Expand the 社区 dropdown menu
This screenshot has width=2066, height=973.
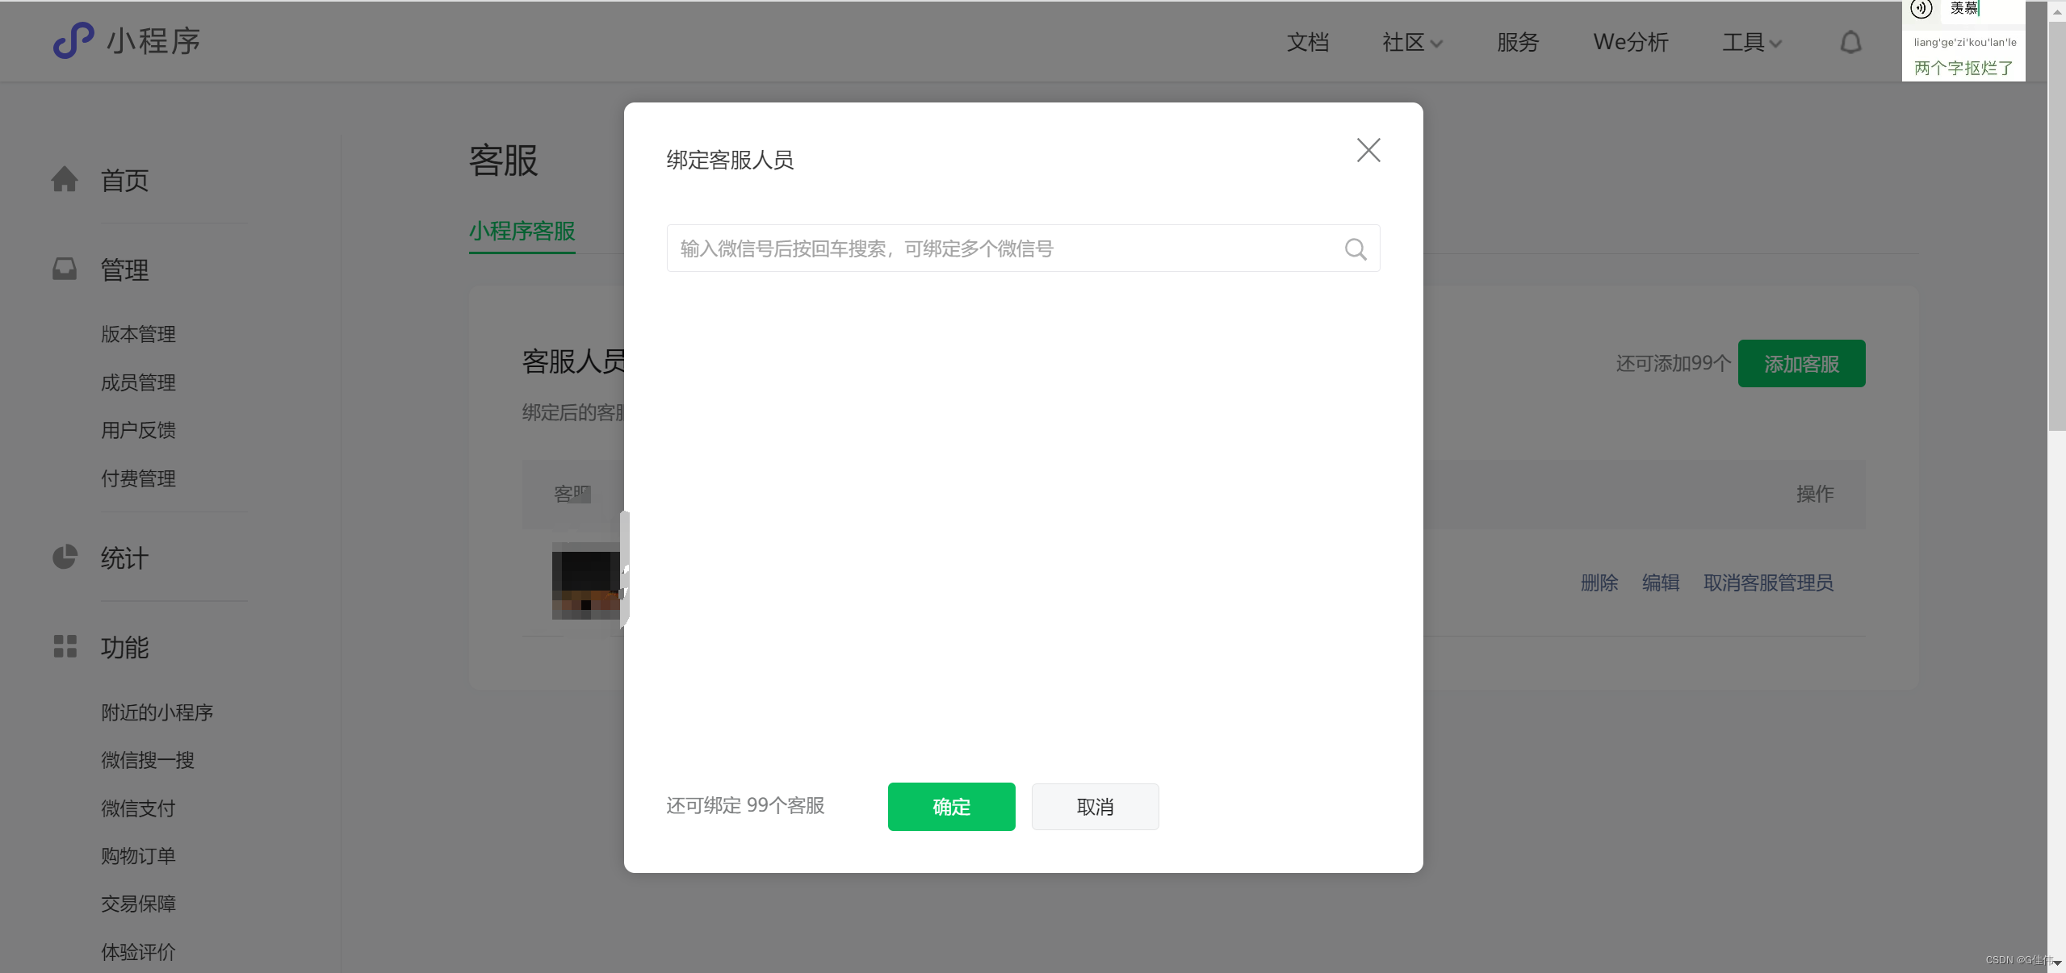point(1411,42)
